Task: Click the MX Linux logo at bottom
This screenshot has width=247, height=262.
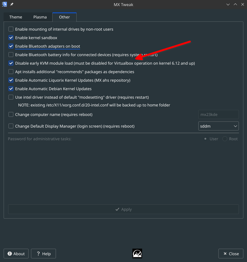Action: (137, 253)
